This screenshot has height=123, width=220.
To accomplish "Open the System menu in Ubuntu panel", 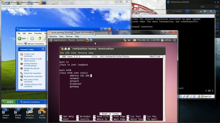I will point(80,40).
